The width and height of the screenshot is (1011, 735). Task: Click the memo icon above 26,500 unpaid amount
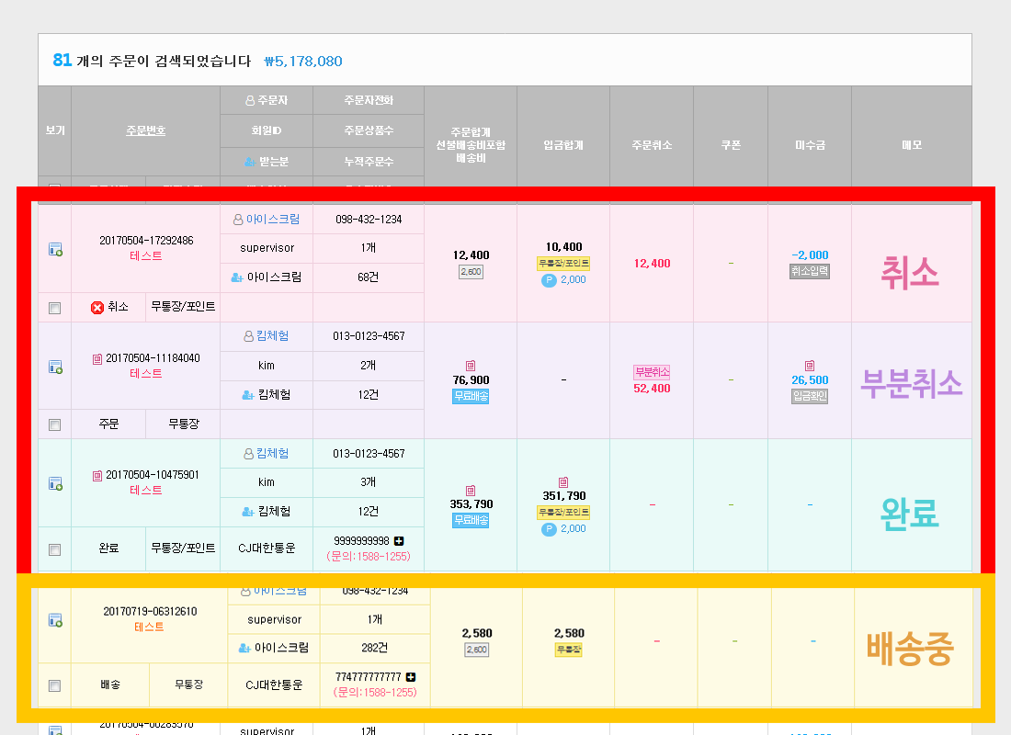809,365
